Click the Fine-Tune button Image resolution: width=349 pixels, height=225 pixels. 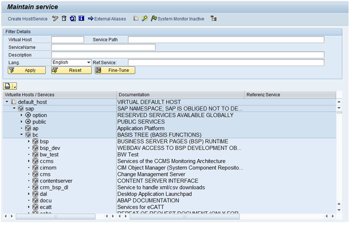click(x=115, y=70)
